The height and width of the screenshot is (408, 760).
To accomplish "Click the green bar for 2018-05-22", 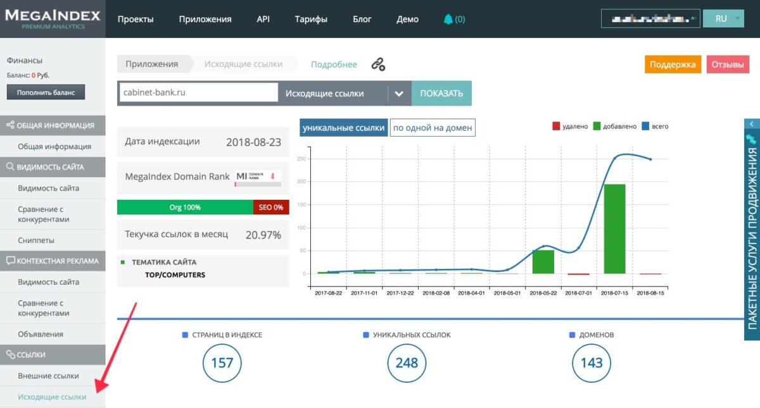I will 543,262.
